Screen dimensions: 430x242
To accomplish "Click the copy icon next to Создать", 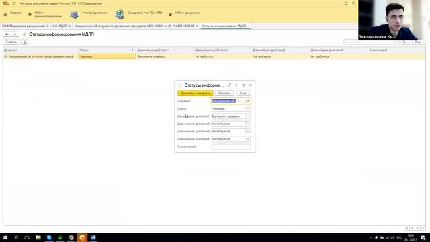I will point(25,42).
